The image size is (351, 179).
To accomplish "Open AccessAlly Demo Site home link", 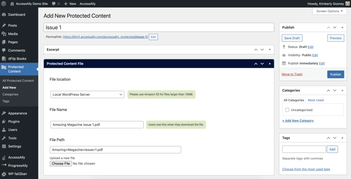I will tap(29, 3).
